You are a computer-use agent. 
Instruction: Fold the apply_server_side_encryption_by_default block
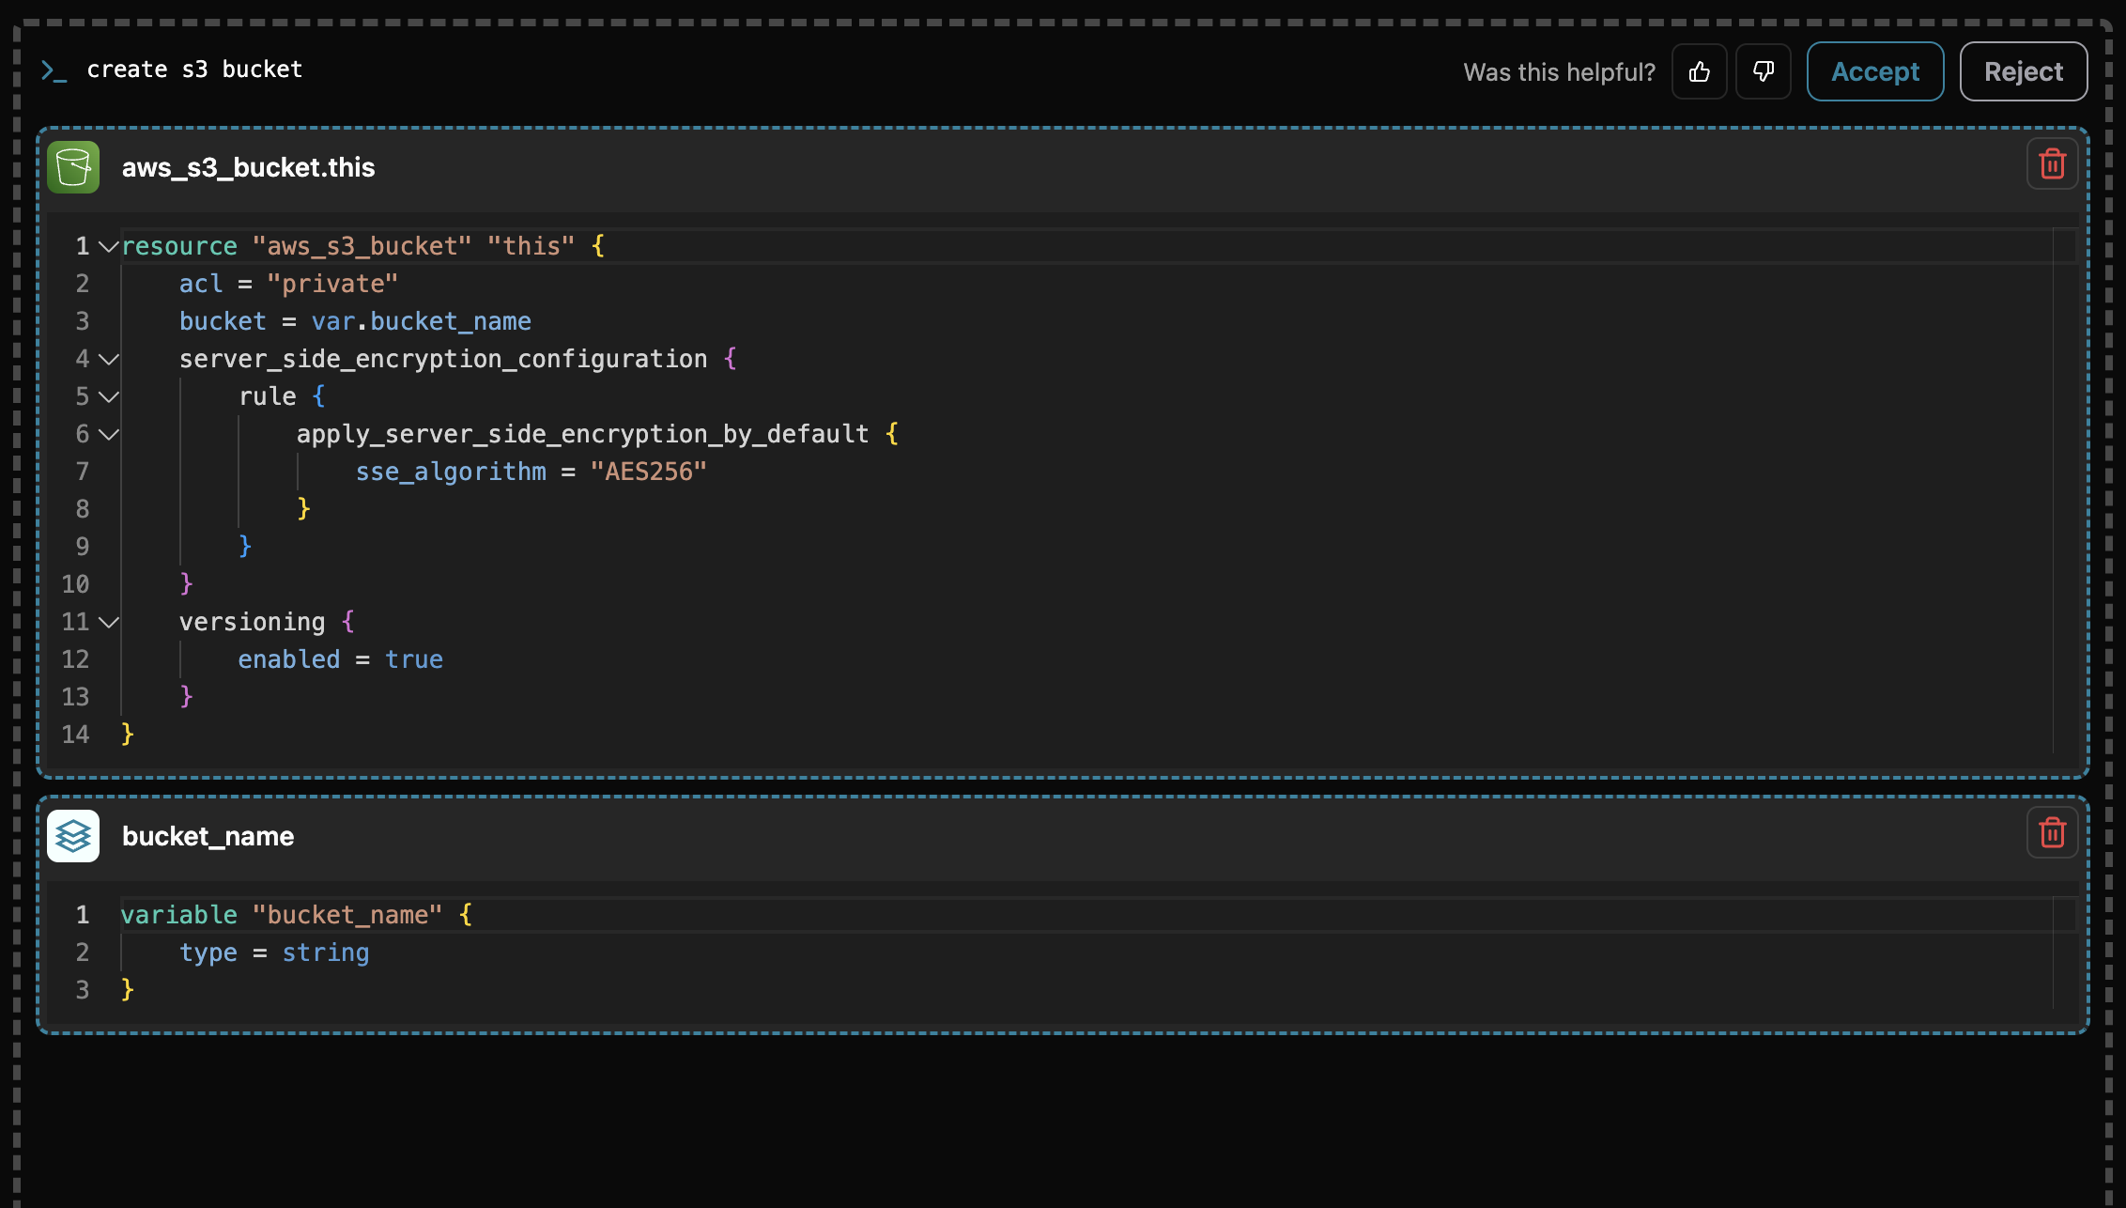109,434
